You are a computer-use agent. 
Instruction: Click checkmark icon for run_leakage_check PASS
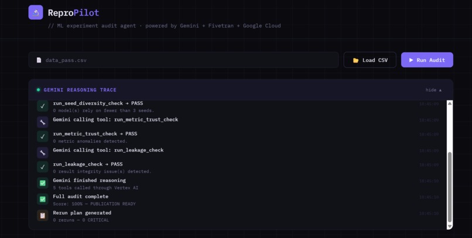click(x=42, y=167)
